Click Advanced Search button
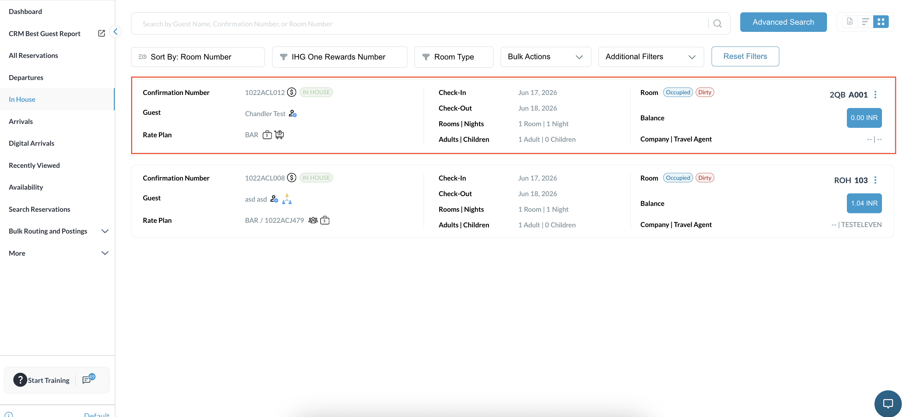Image resolution: width=907 pixels, height=417 pixels. 783,22
